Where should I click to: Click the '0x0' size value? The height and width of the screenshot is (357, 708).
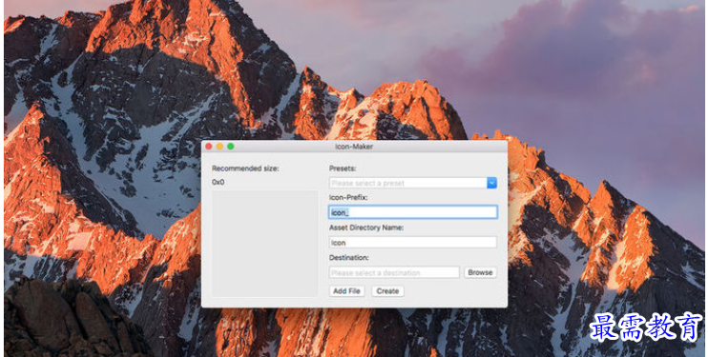(219, 182)
